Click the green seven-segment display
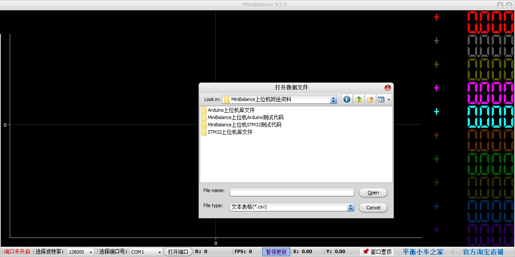Image resolution: width=515 pixels, height=257 pixels. tap(491, 164)
